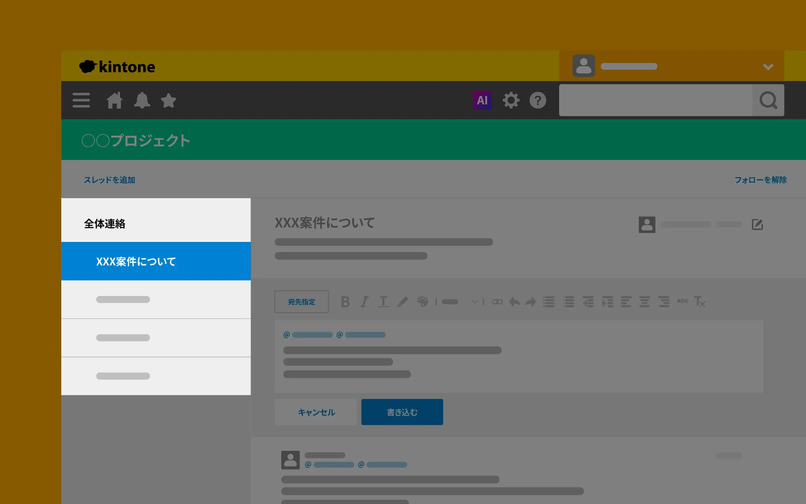Screen dimensions: 806x504
Task: Open the settings gear icon
Action: coord(511,100)
